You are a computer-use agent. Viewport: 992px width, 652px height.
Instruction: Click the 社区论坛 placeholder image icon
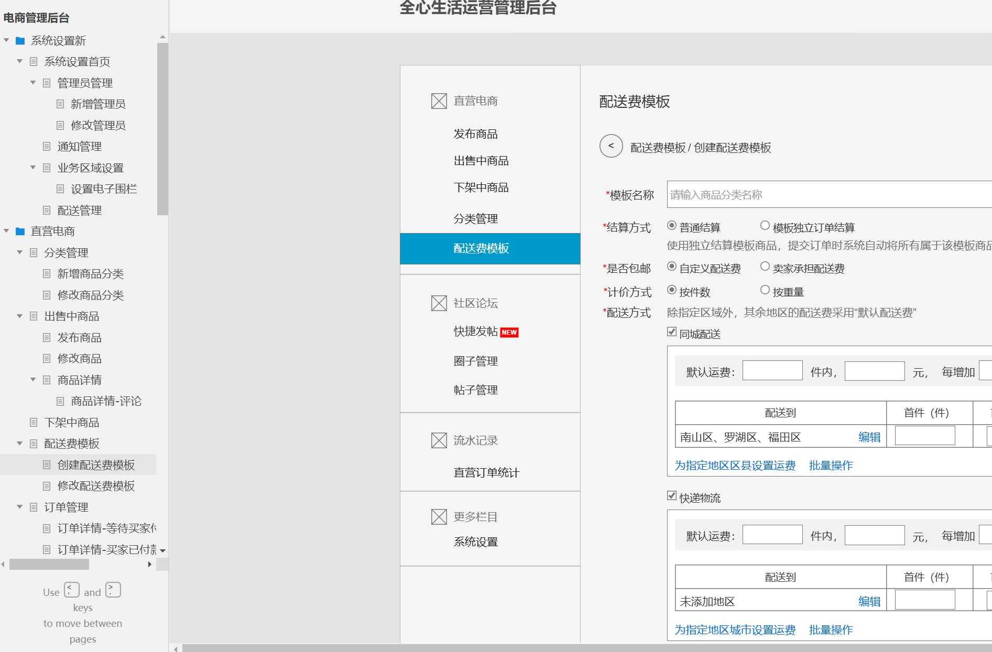click(438, 303)
